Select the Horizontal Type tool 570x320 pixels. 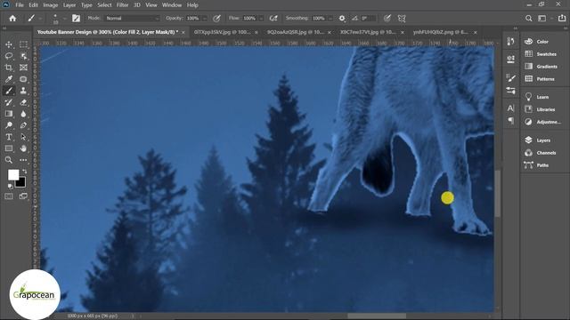click(9, 137)
